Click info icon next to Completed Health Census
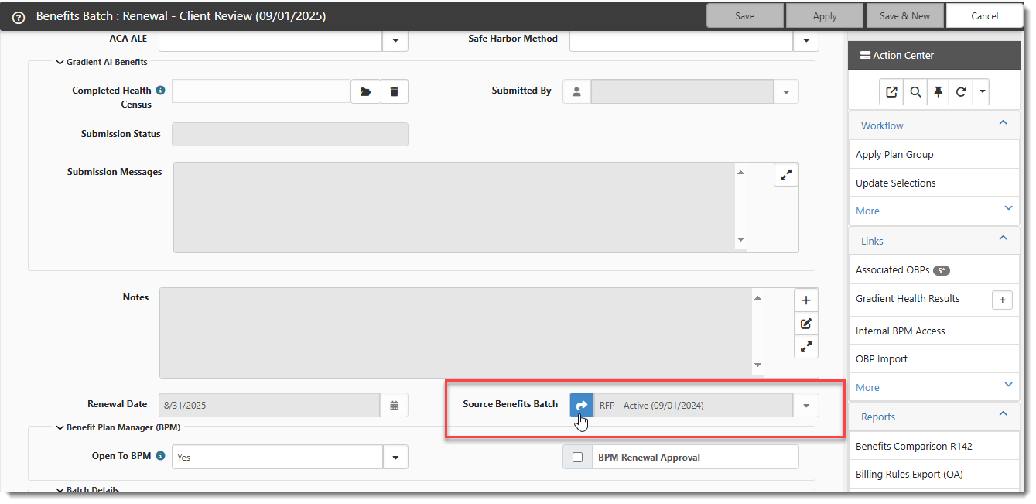Image resolution: width=1036 pixels, height=504 pixels. tap(160, 91)
